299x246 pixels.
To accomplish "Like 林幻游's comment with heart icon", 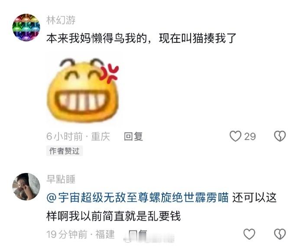I will [x=235, y=136].
